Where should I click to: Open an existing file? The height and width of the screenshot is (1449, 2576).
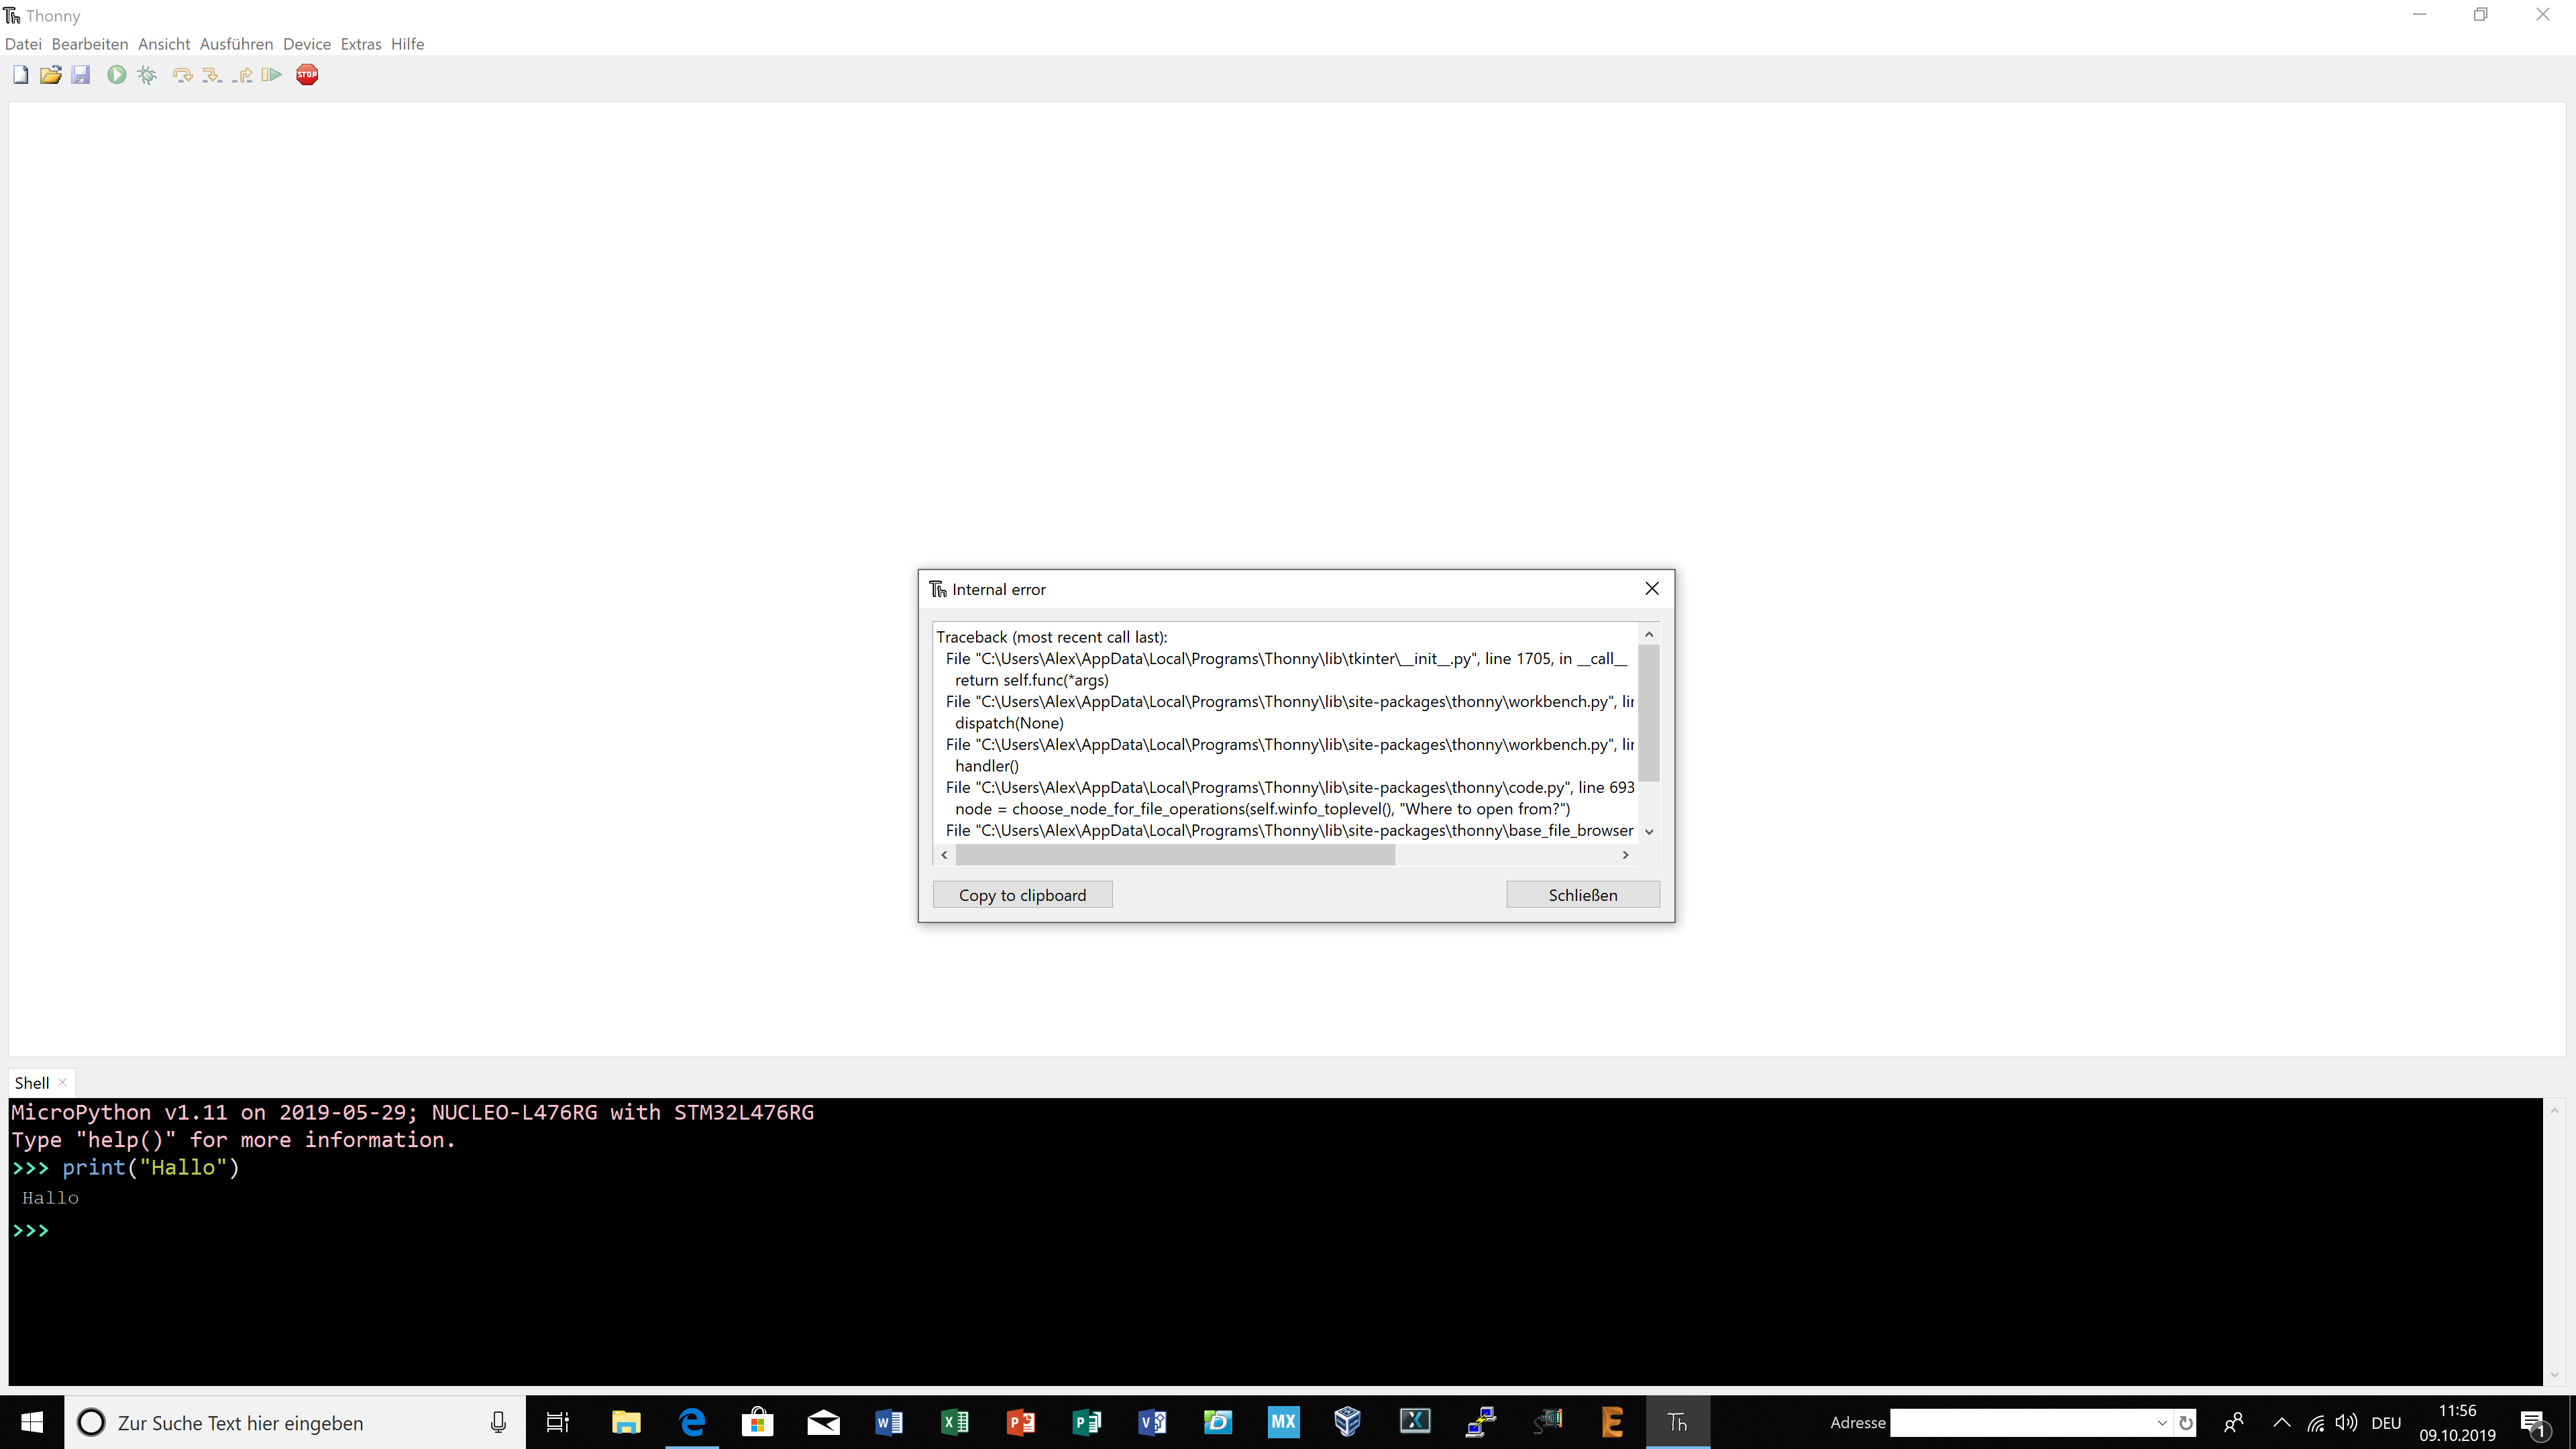coord(50,74)
